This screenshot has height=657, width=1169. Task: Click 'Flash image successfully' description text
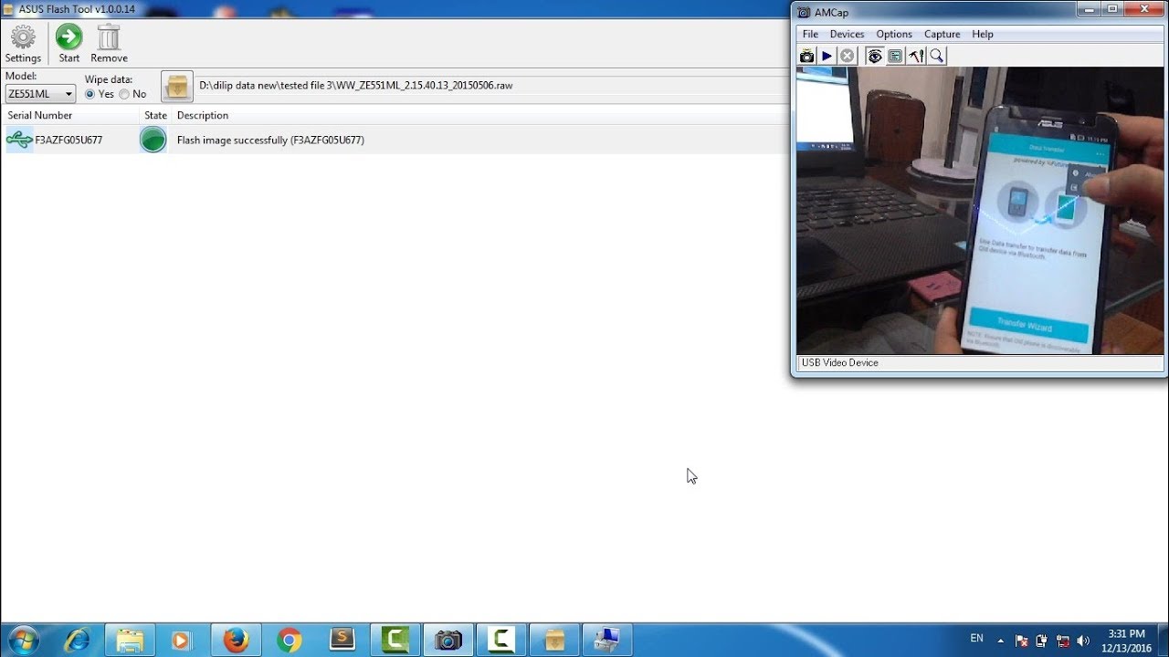point(270,141)
